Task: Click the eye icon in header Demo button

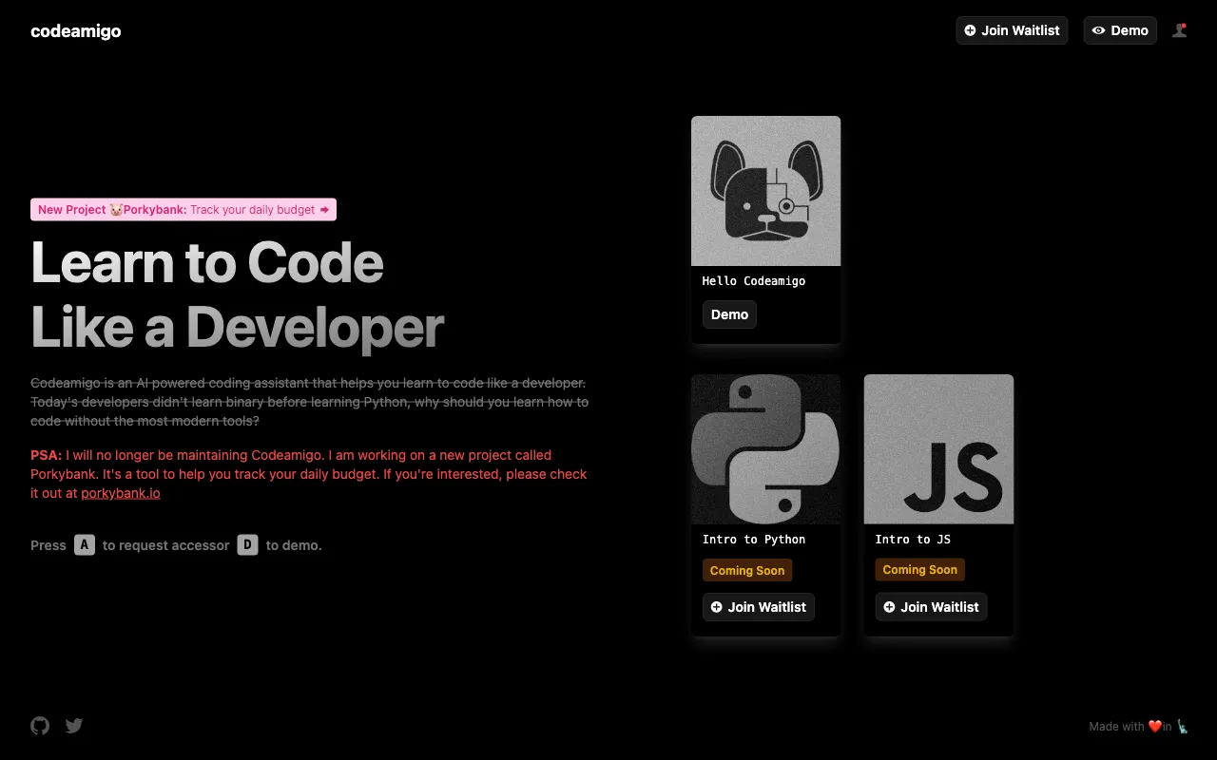Action: (1098, 30)
